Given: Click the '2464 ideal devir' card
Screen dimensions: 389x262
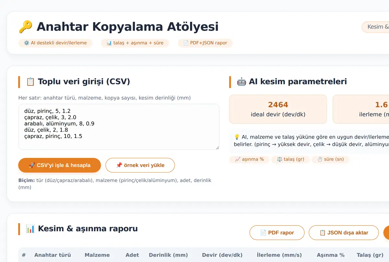Looking at the screenshot, I should (278, 109).
